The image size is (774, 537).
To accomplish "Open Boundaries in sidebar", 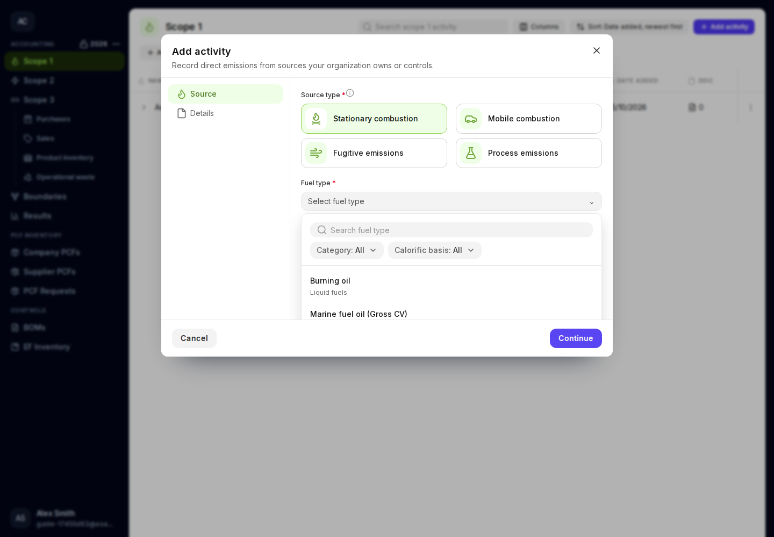I will [64, 197].
